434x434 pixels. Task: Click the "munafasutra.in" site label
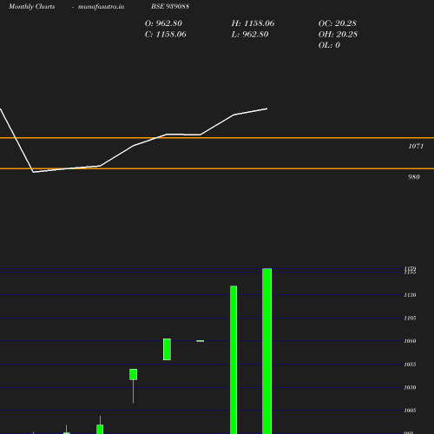pos(102,6)
